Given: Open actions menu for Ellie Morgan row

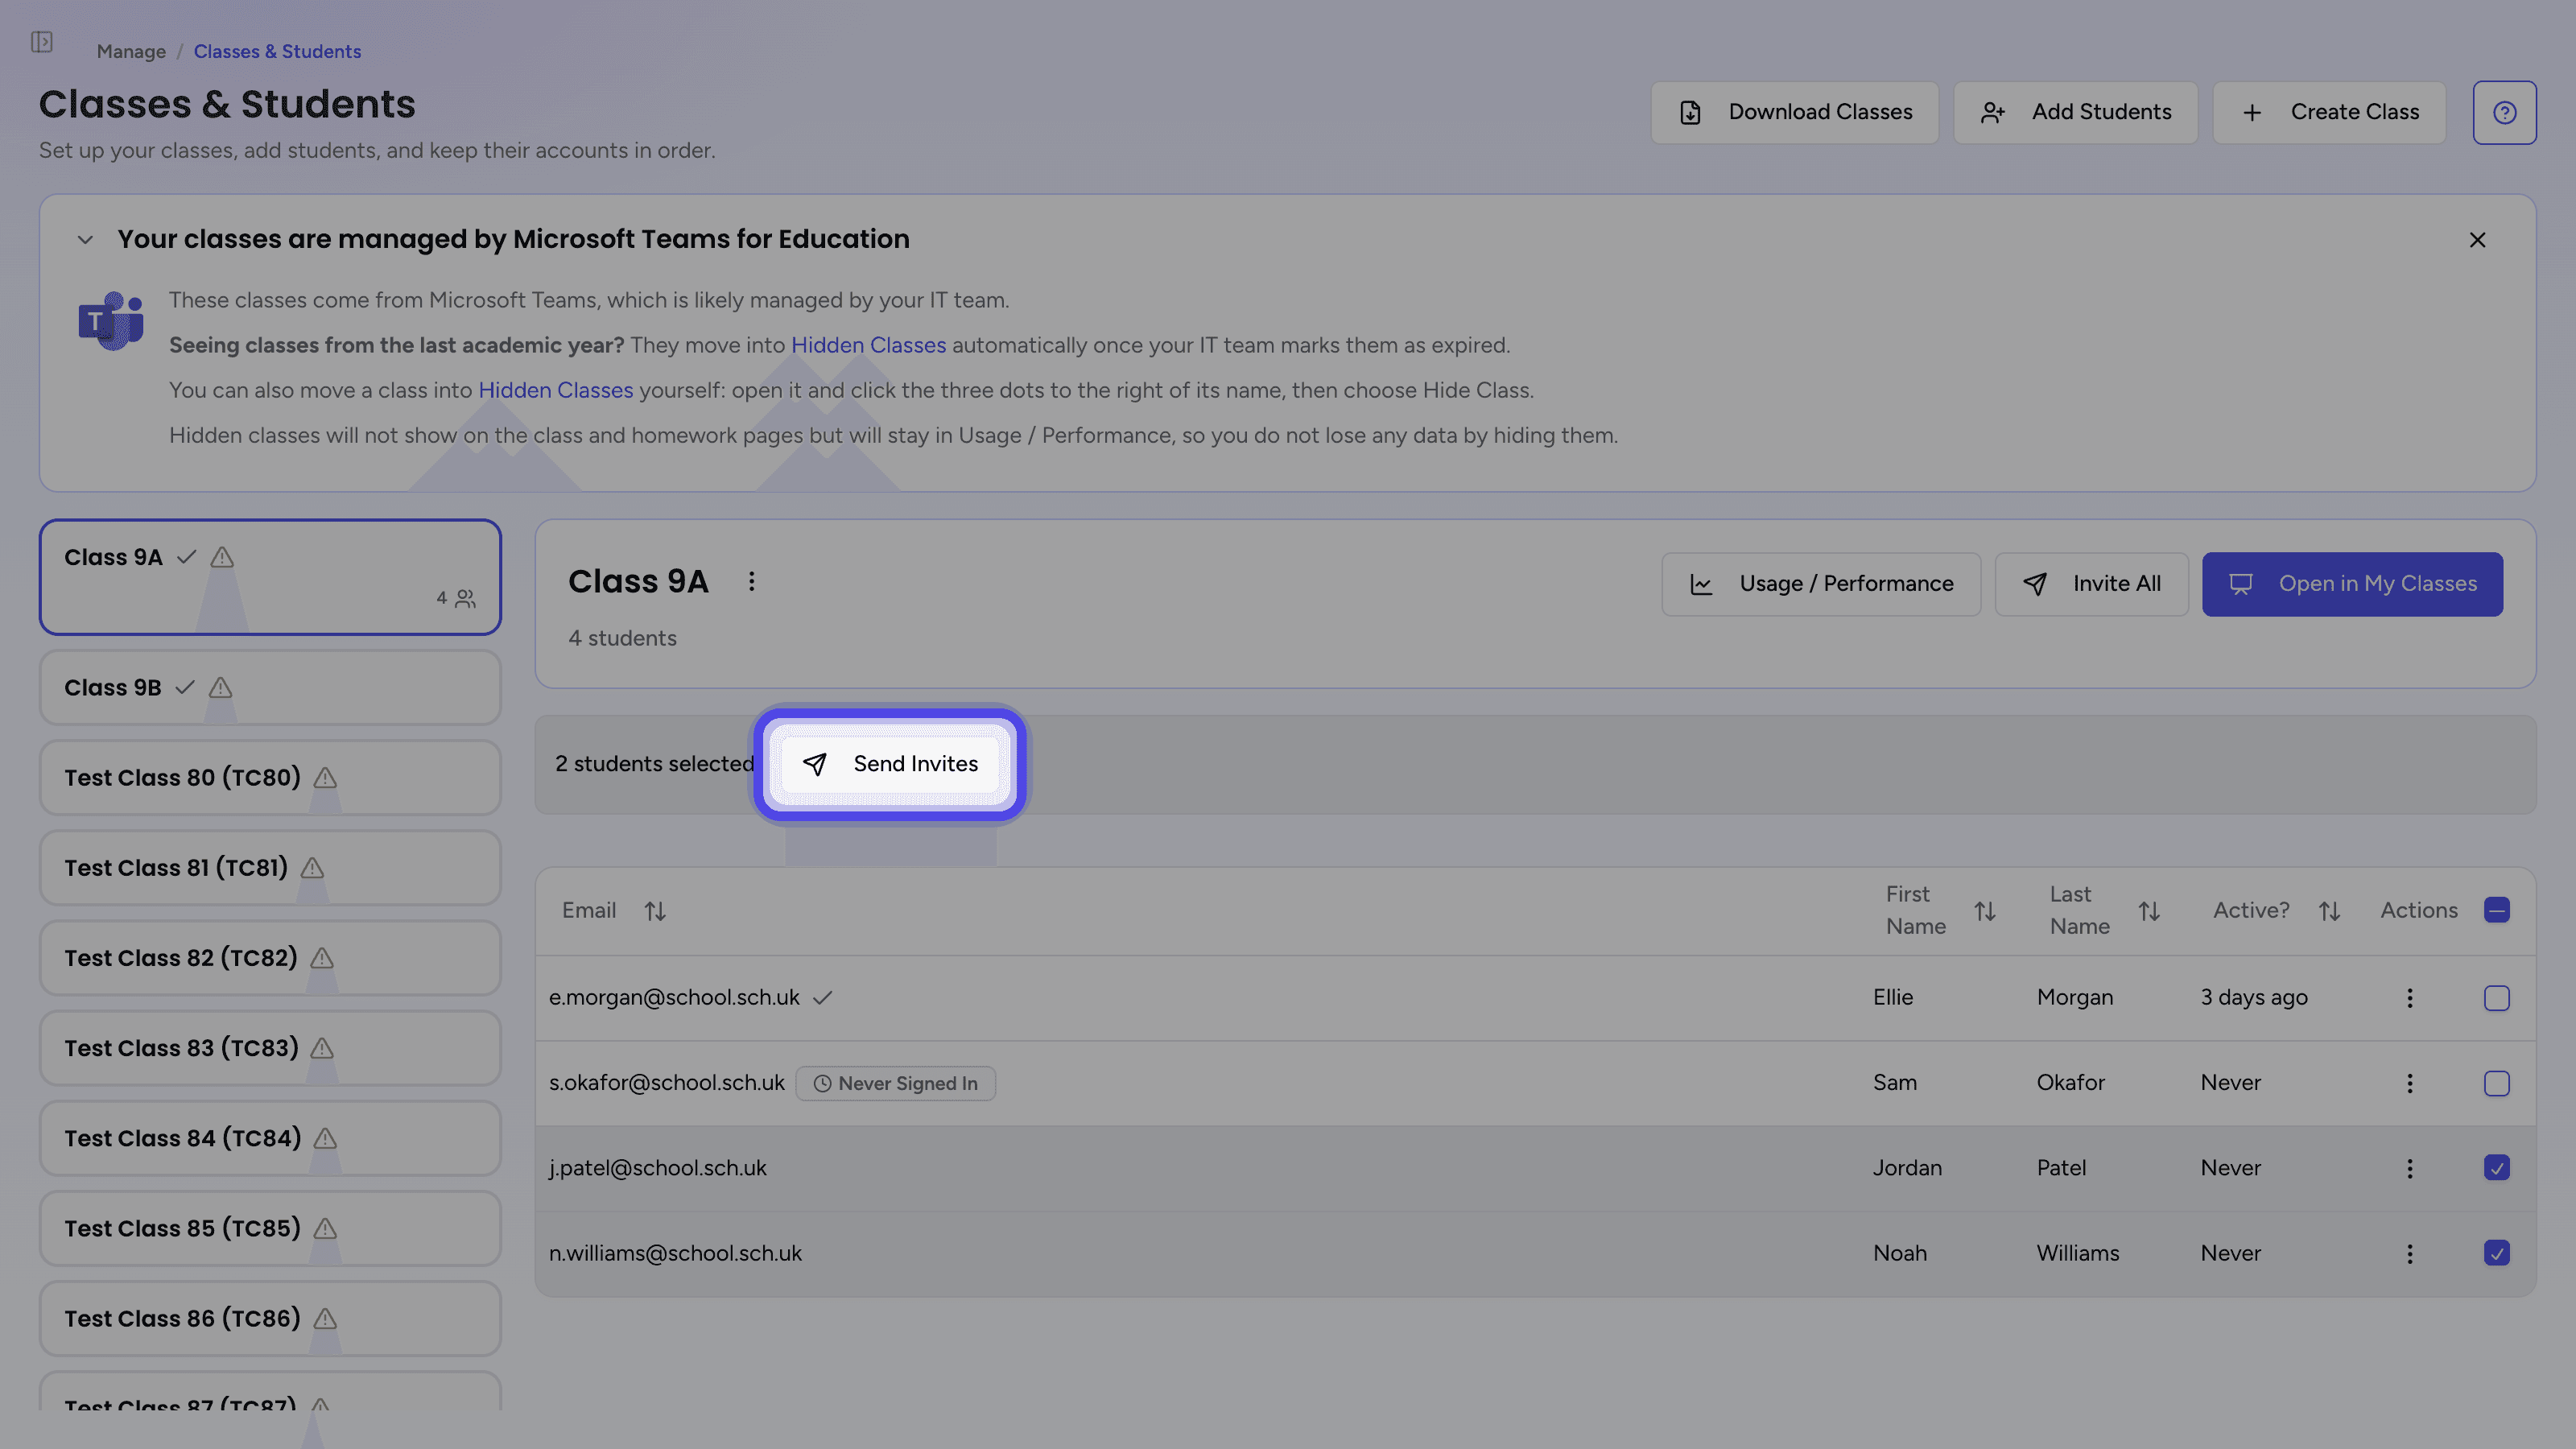Looking at the screenshot, I should (x=2409, y=998).
